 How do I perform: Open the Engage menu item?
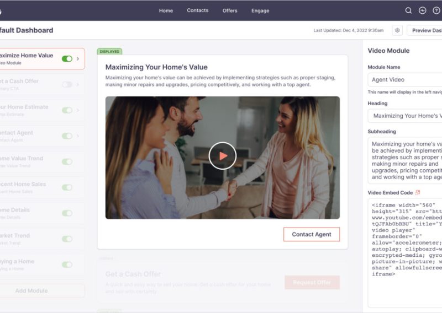[260, 10]
